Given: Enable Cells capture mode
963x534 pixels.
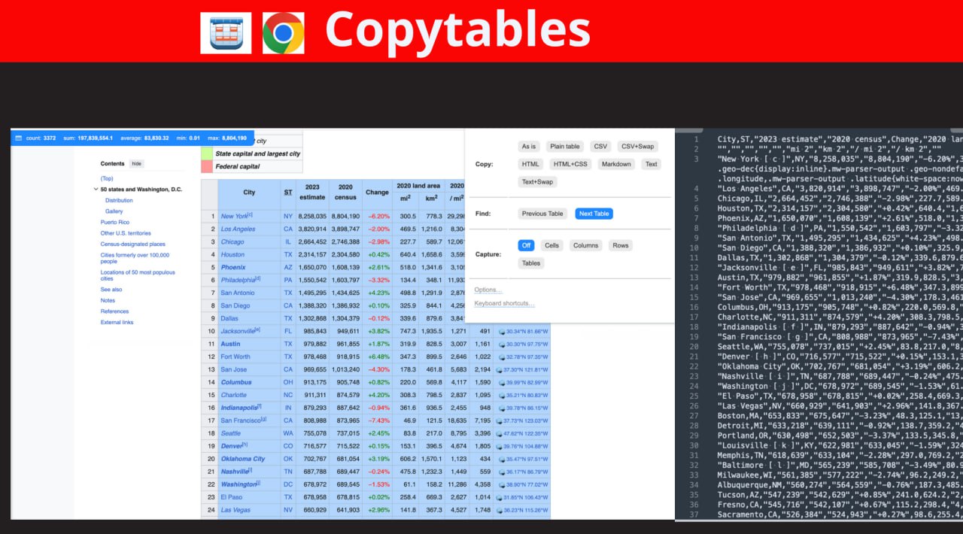Looking at the screenshot, I should point(551,245).
